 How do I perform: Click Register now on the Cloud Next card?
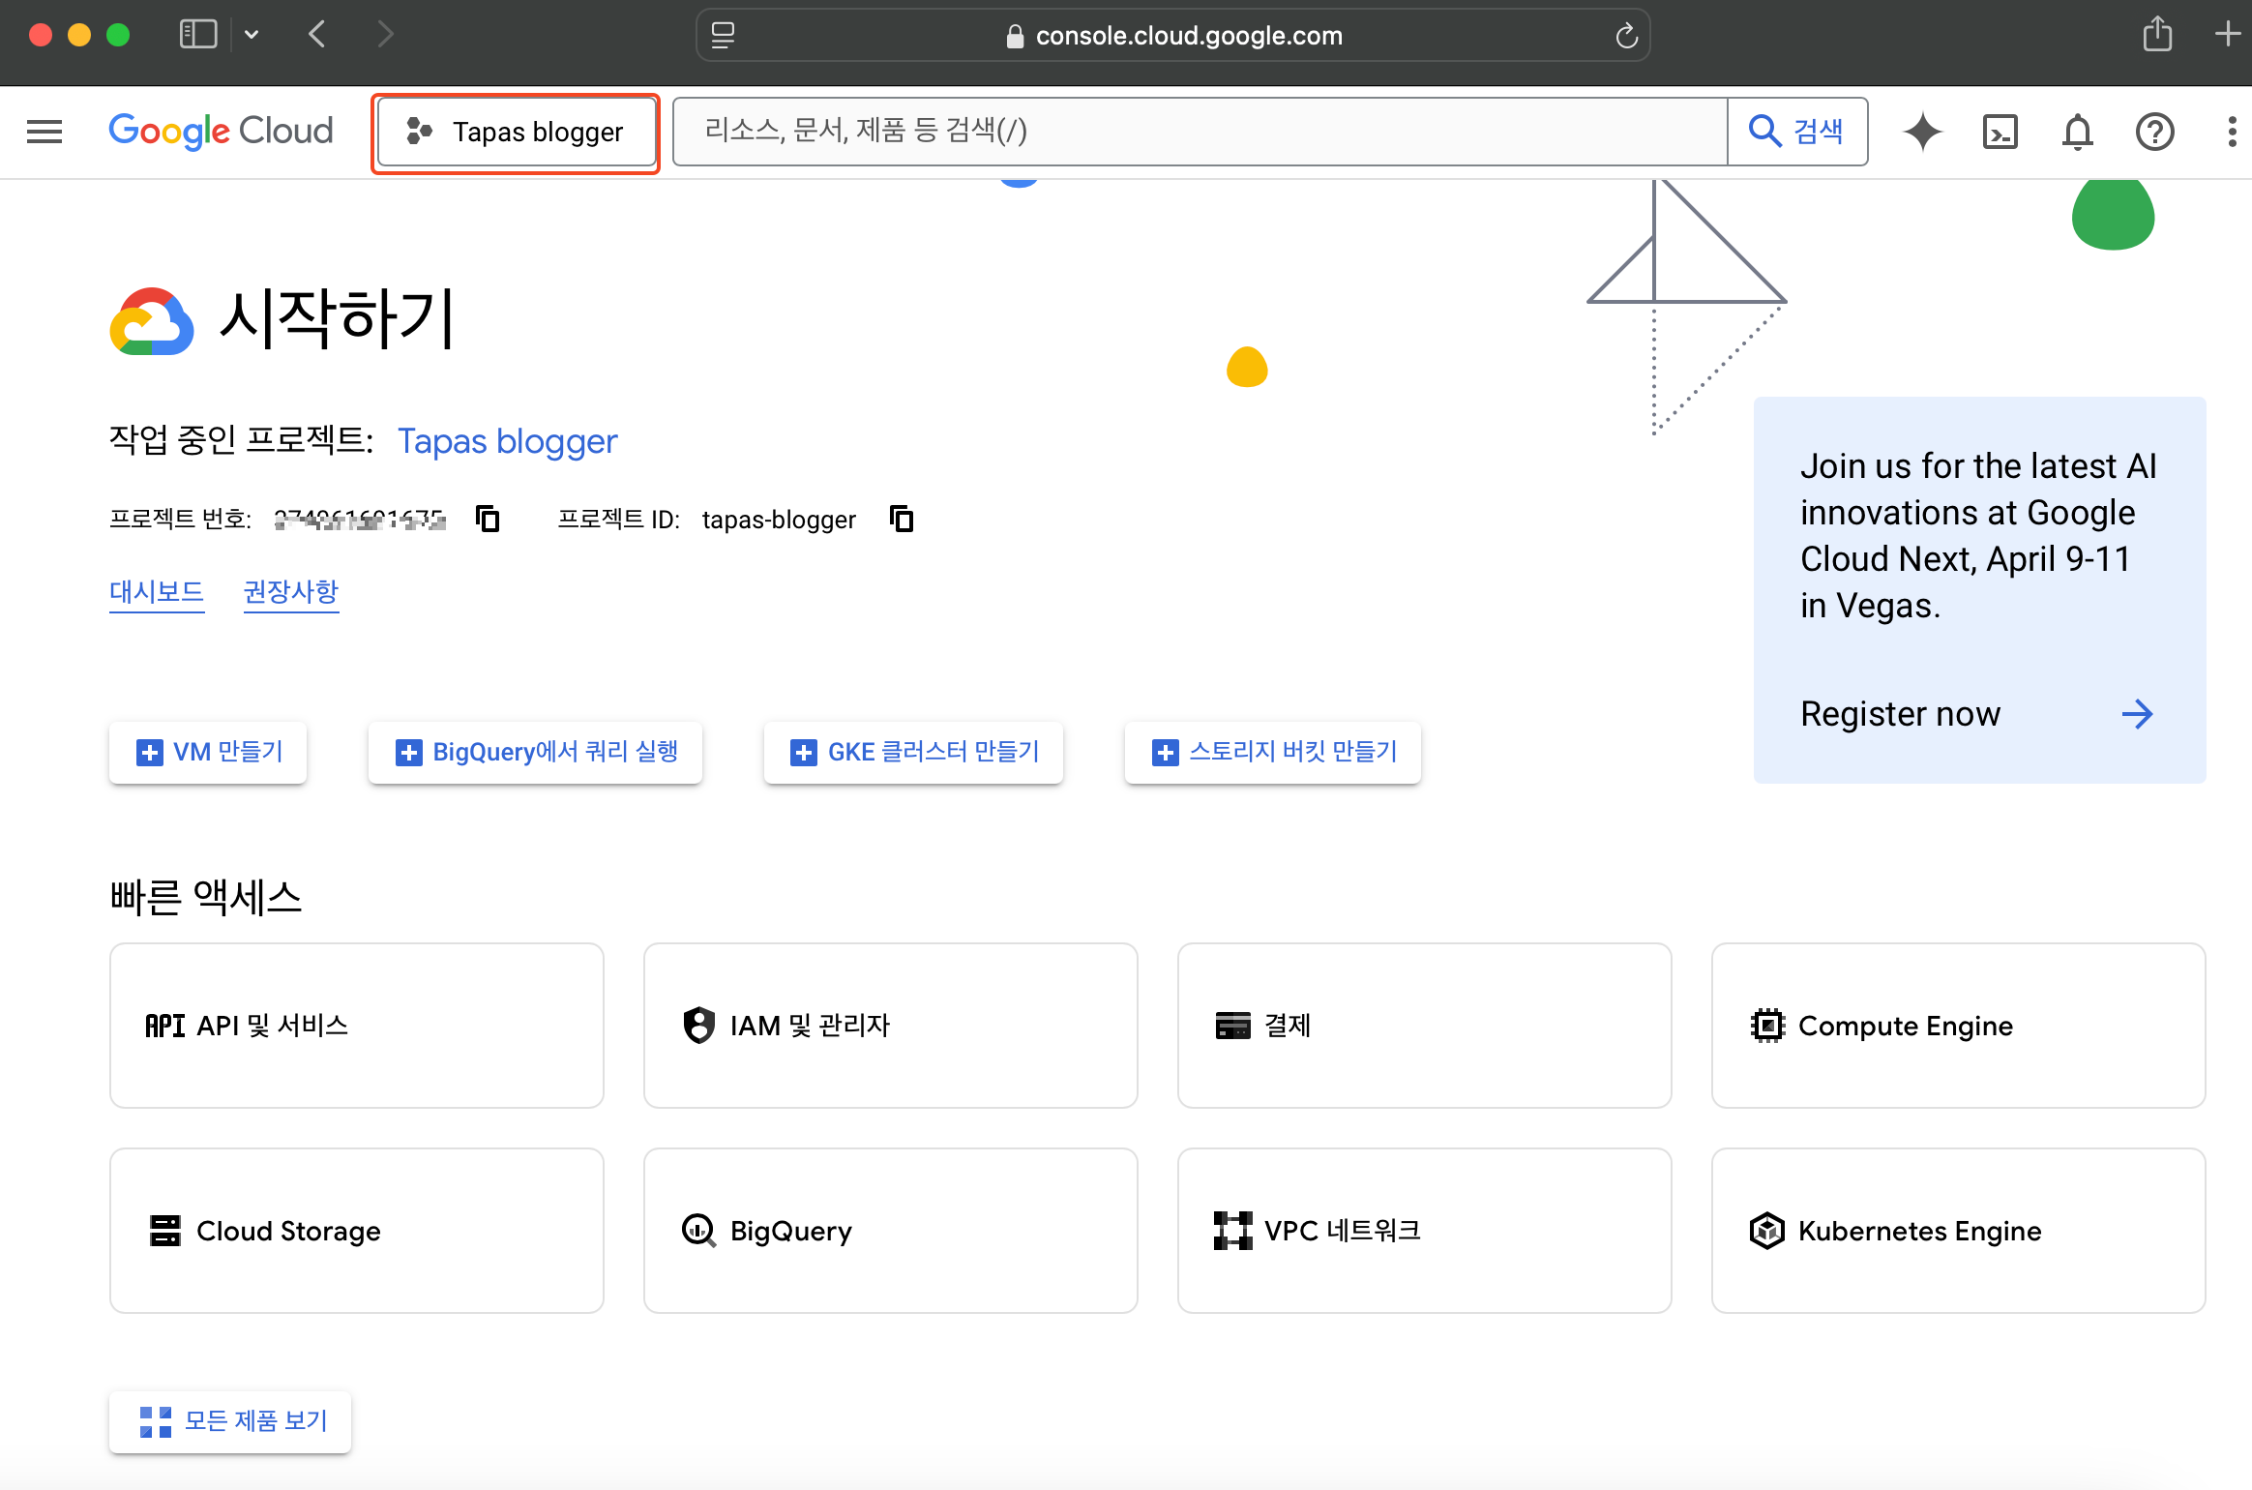1900,714
